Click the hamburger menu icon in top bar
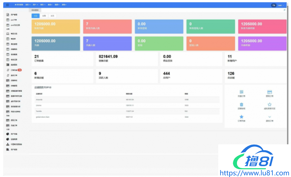Screen dimensions: 291x177 point(7,5)
